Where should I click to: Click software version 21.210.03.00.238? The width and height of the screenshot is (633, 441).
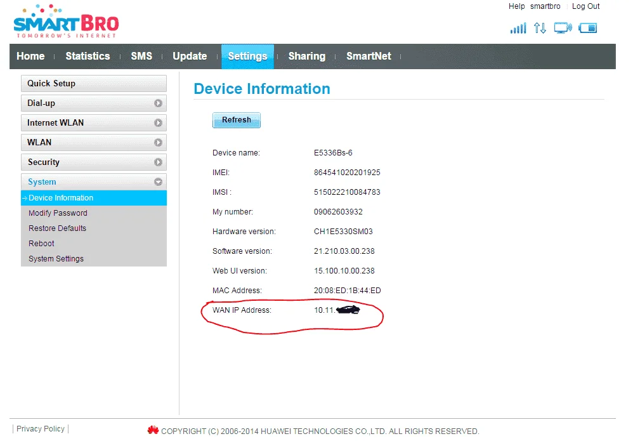(344, 251)
